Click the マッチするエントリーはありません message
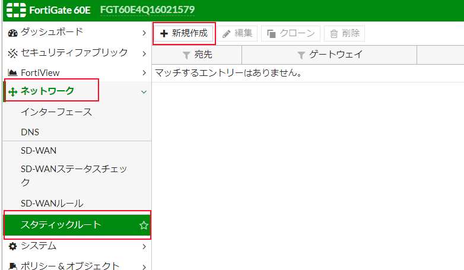Screen dimensions: 464x270 (x=228, y=72)
